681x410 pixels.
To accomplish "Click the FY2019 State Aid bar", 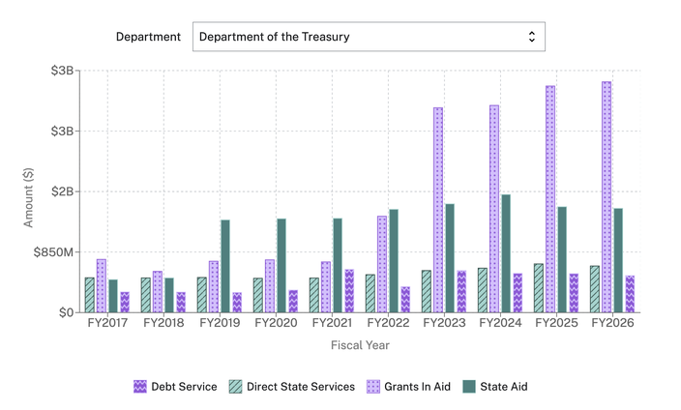I will click(x=225, y=266).
